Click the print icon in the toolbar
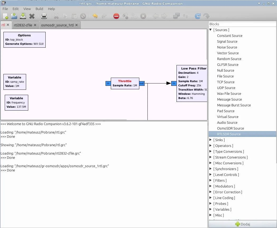 [x=44, y=16]
